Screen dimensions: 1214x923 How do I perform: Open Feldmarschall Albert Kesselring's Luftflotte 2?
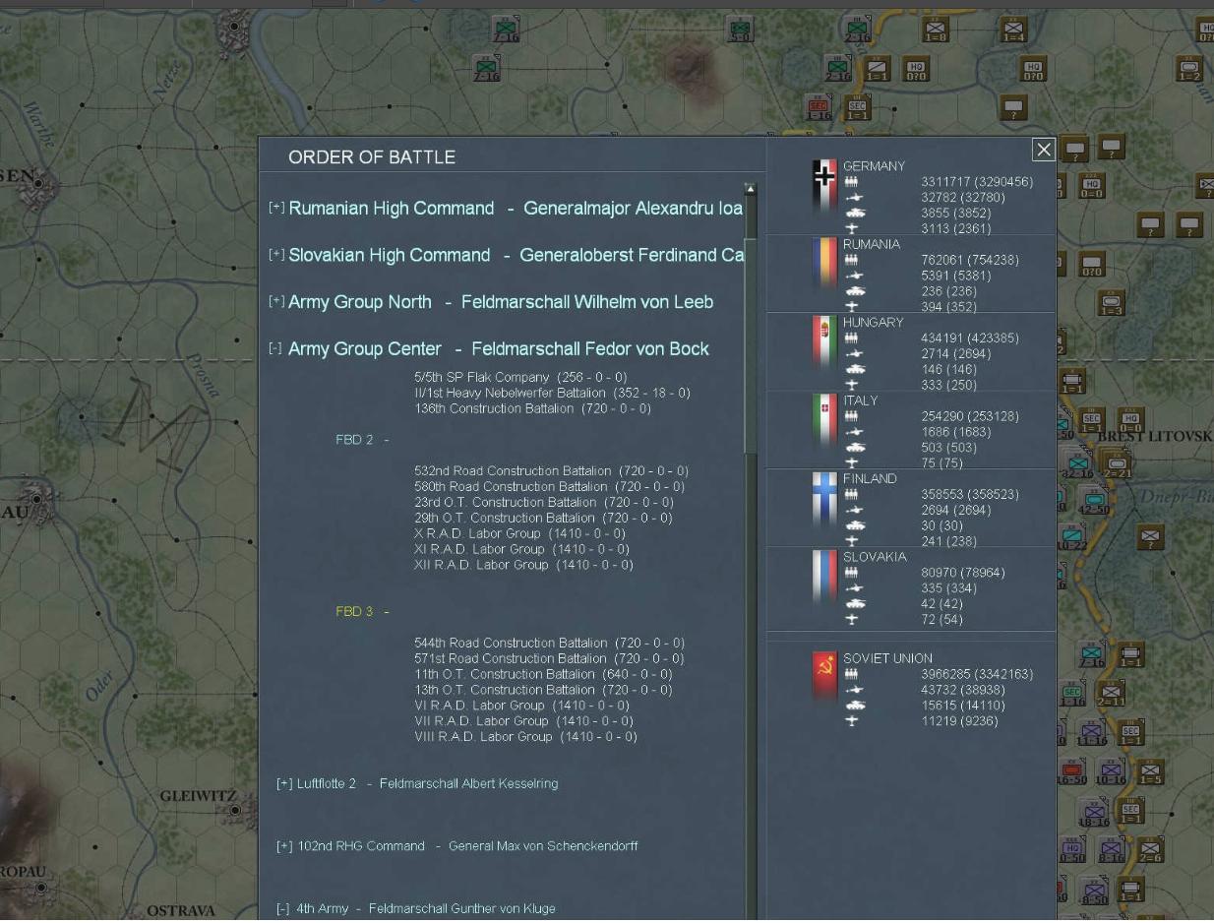[x=468, y=784]
